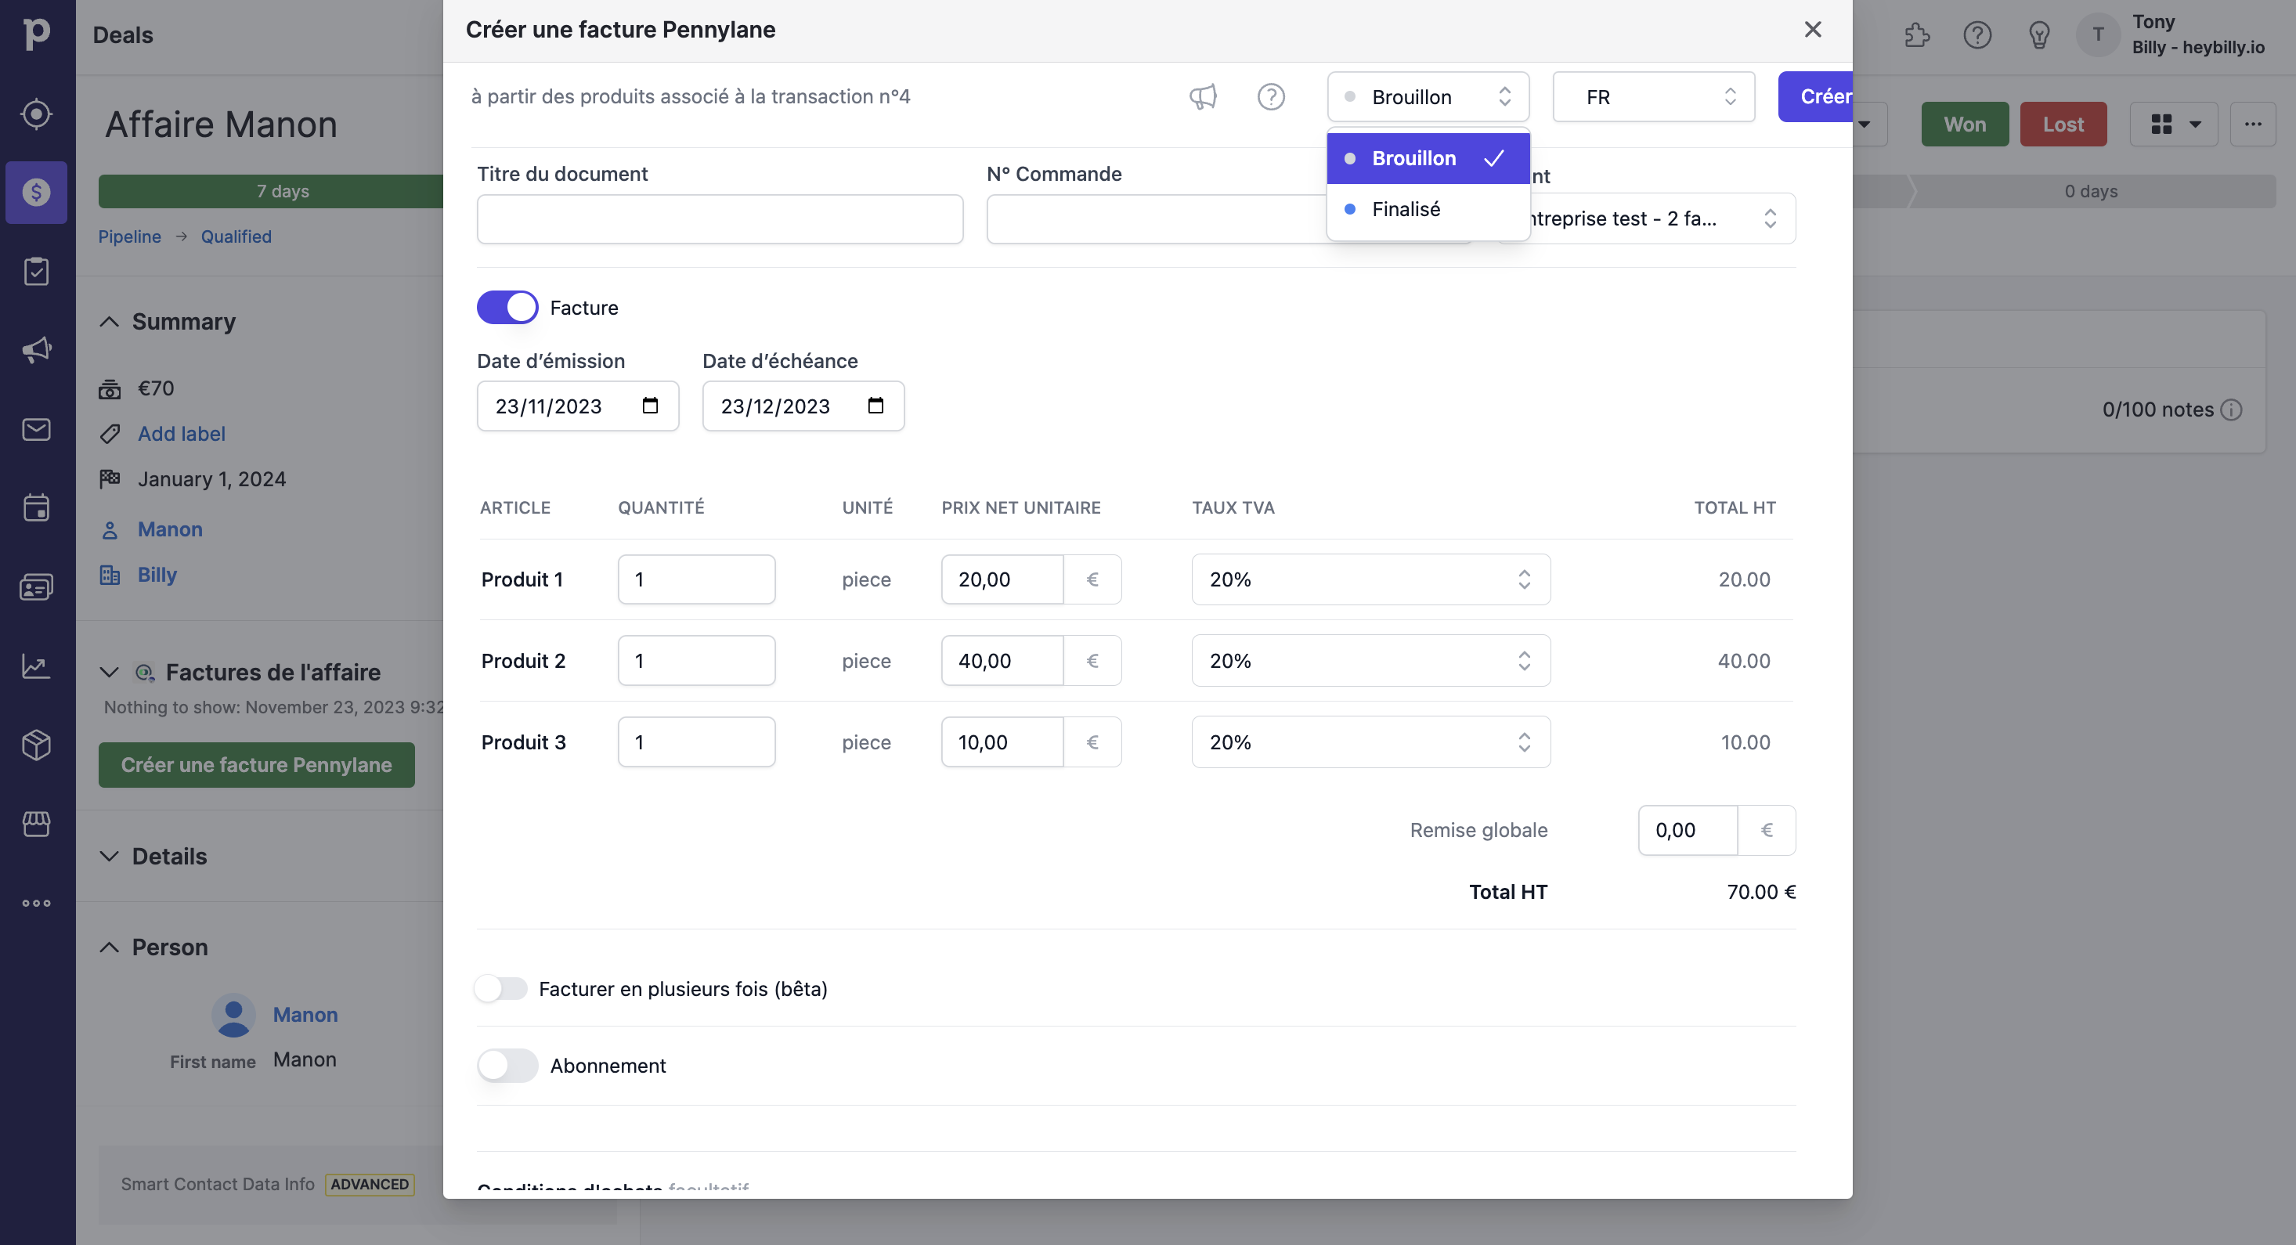Click the Pipeline breadcrumb link
The width and height of the screenshot is (2296, 1245).
(129, 236)
